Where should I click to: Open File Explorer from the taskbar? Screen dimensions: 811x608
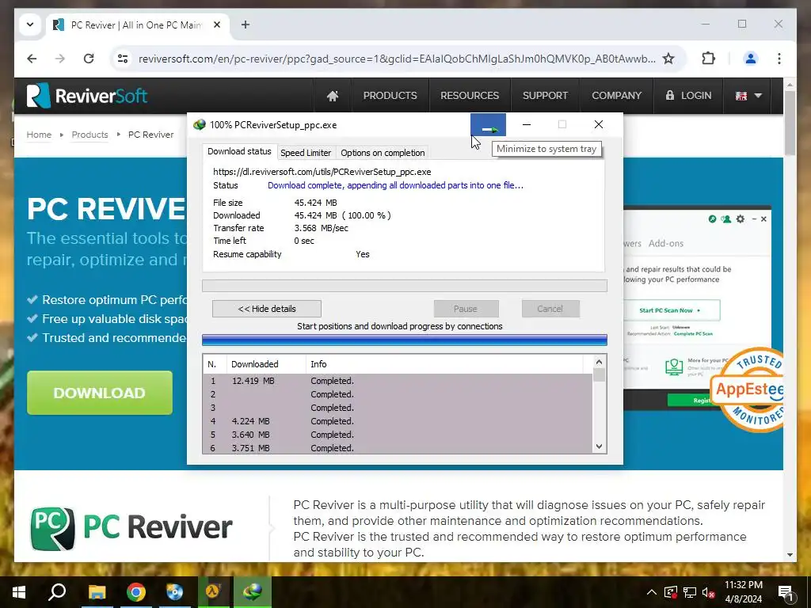tap(97, 592)
